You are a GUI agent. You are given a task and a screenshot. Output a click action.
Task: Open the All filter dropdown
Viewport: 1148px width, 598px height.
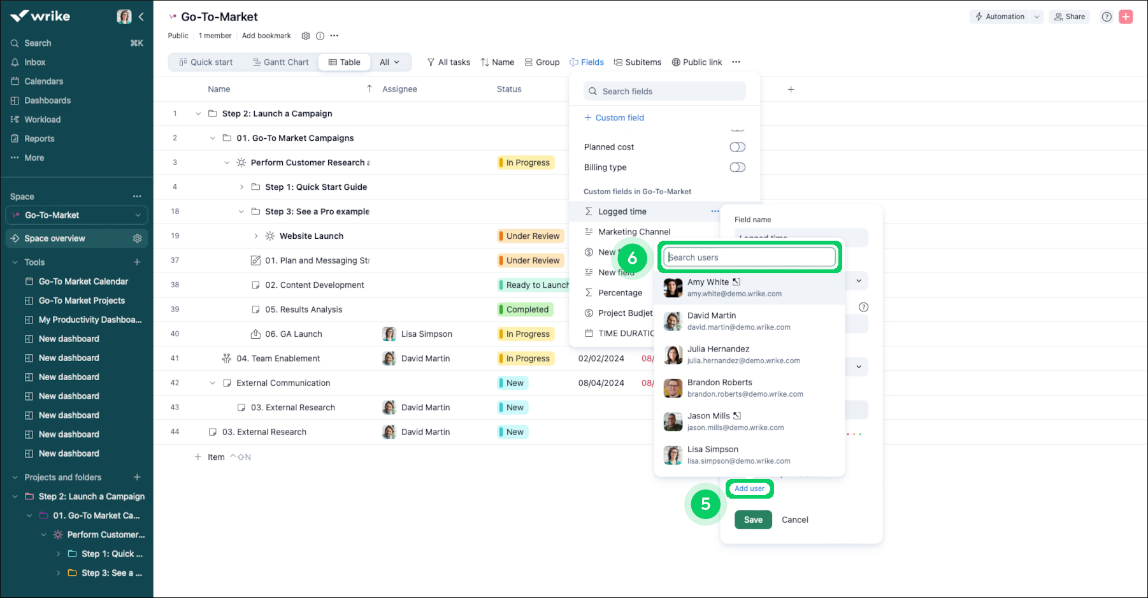coord(389,62)
